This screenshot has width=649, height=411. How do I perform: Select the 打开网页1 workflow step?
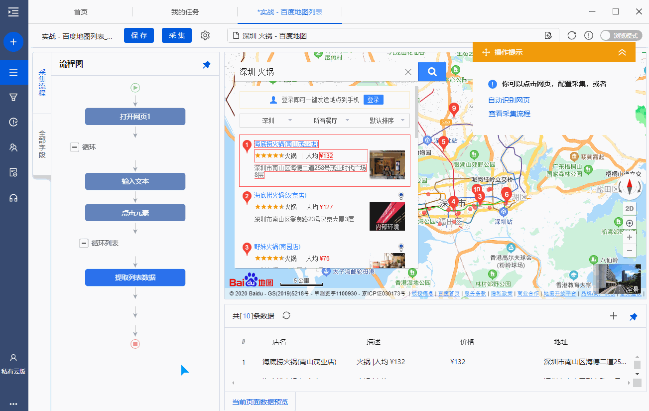[x=135, y=117]
